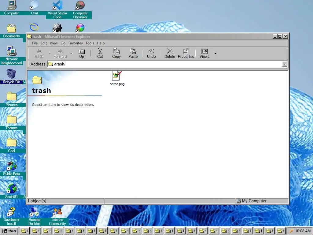Select the Network Neighborhood icon

pyautogui.click(x=11, y=56)
